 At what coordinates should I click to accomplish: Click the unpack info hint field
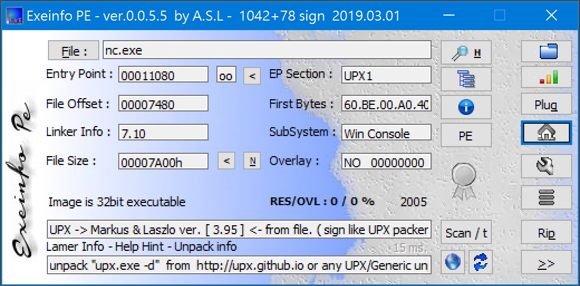click(x=239, y=265)
